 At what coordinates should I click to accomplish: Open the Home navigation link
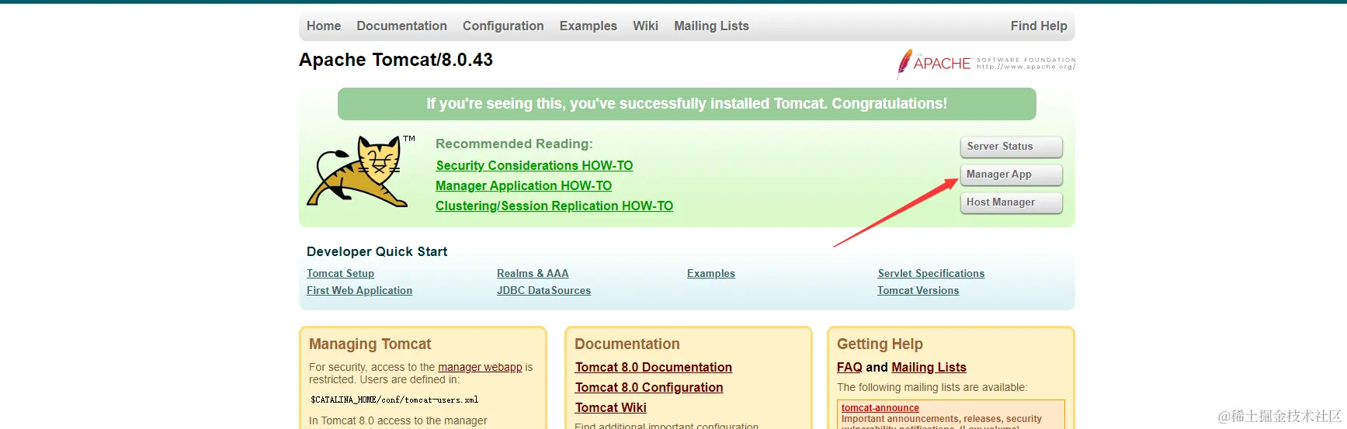[323, 26]
